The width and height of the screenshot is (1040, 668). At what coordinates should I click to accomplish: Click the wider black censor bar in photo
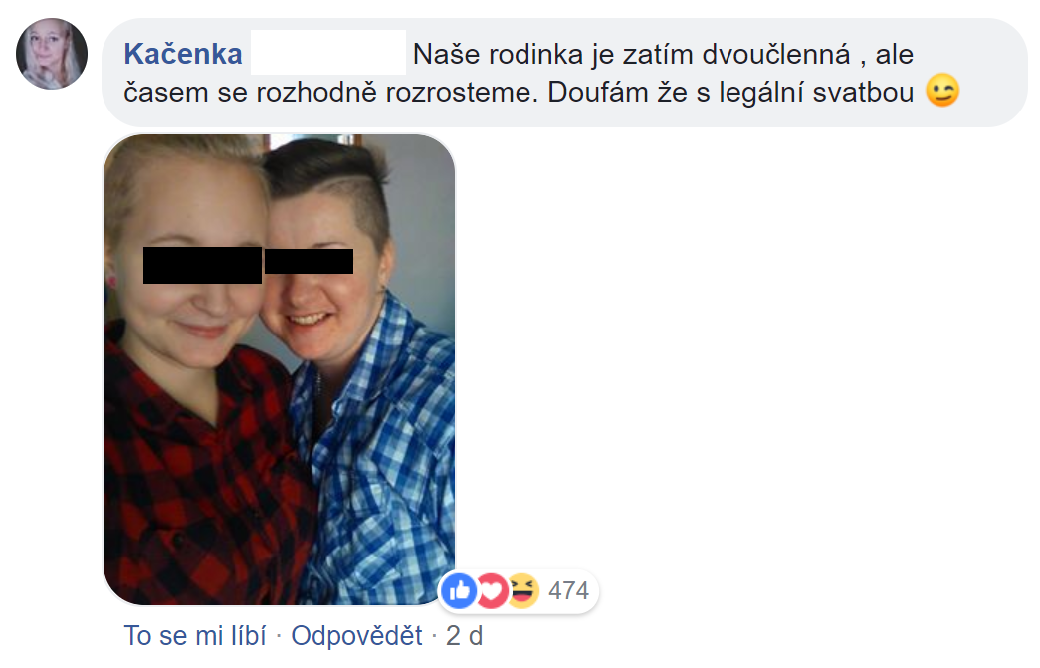pos(202,265)
